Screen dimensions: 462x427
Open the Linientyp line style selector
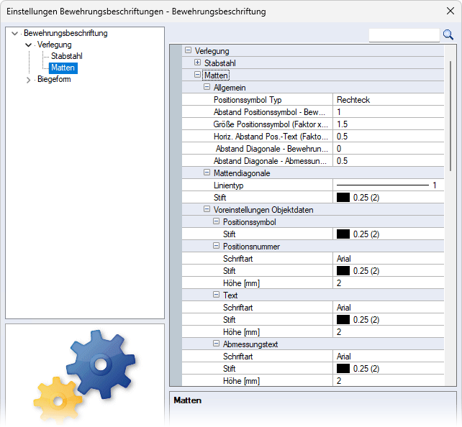pos(389,185)
